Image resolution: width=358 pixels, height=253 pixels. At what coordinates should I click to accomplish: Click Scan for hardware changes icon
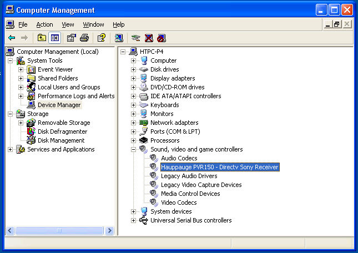tap(119, 38)
